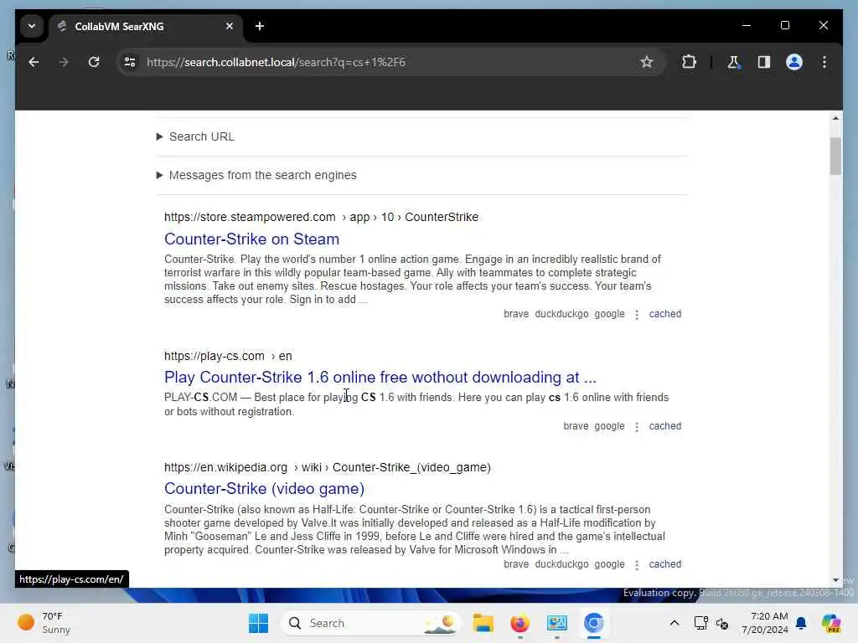This screenshot has height=643, width=858.
Task: Click page scrollbar up arrow
Action: 835,118
